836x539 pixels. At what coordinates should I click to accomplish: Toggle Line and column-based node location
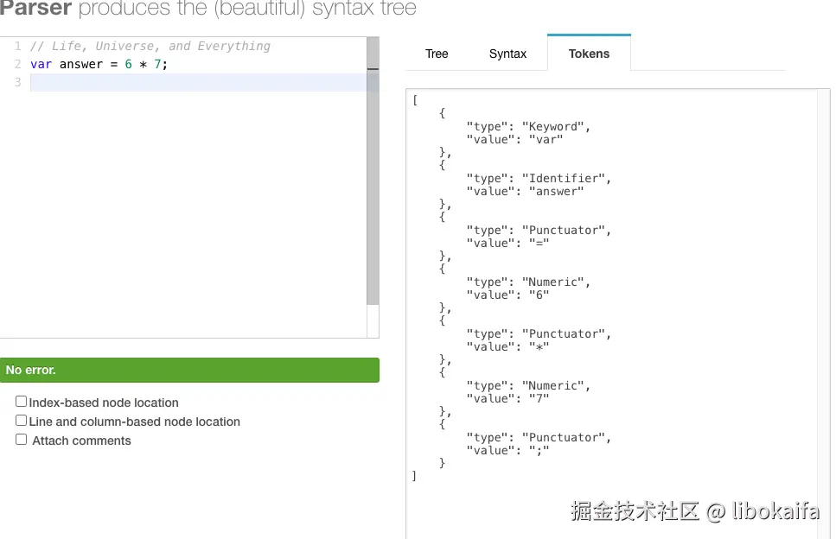tap(22, 421)
